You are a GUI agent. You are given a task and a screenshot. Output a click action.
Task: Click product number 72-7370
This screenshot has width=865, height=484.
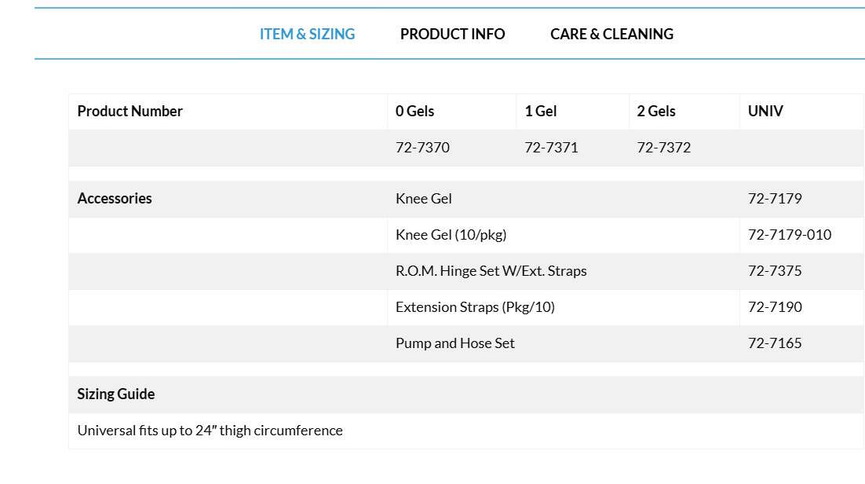pyautogui.click(x=422, y=148)
